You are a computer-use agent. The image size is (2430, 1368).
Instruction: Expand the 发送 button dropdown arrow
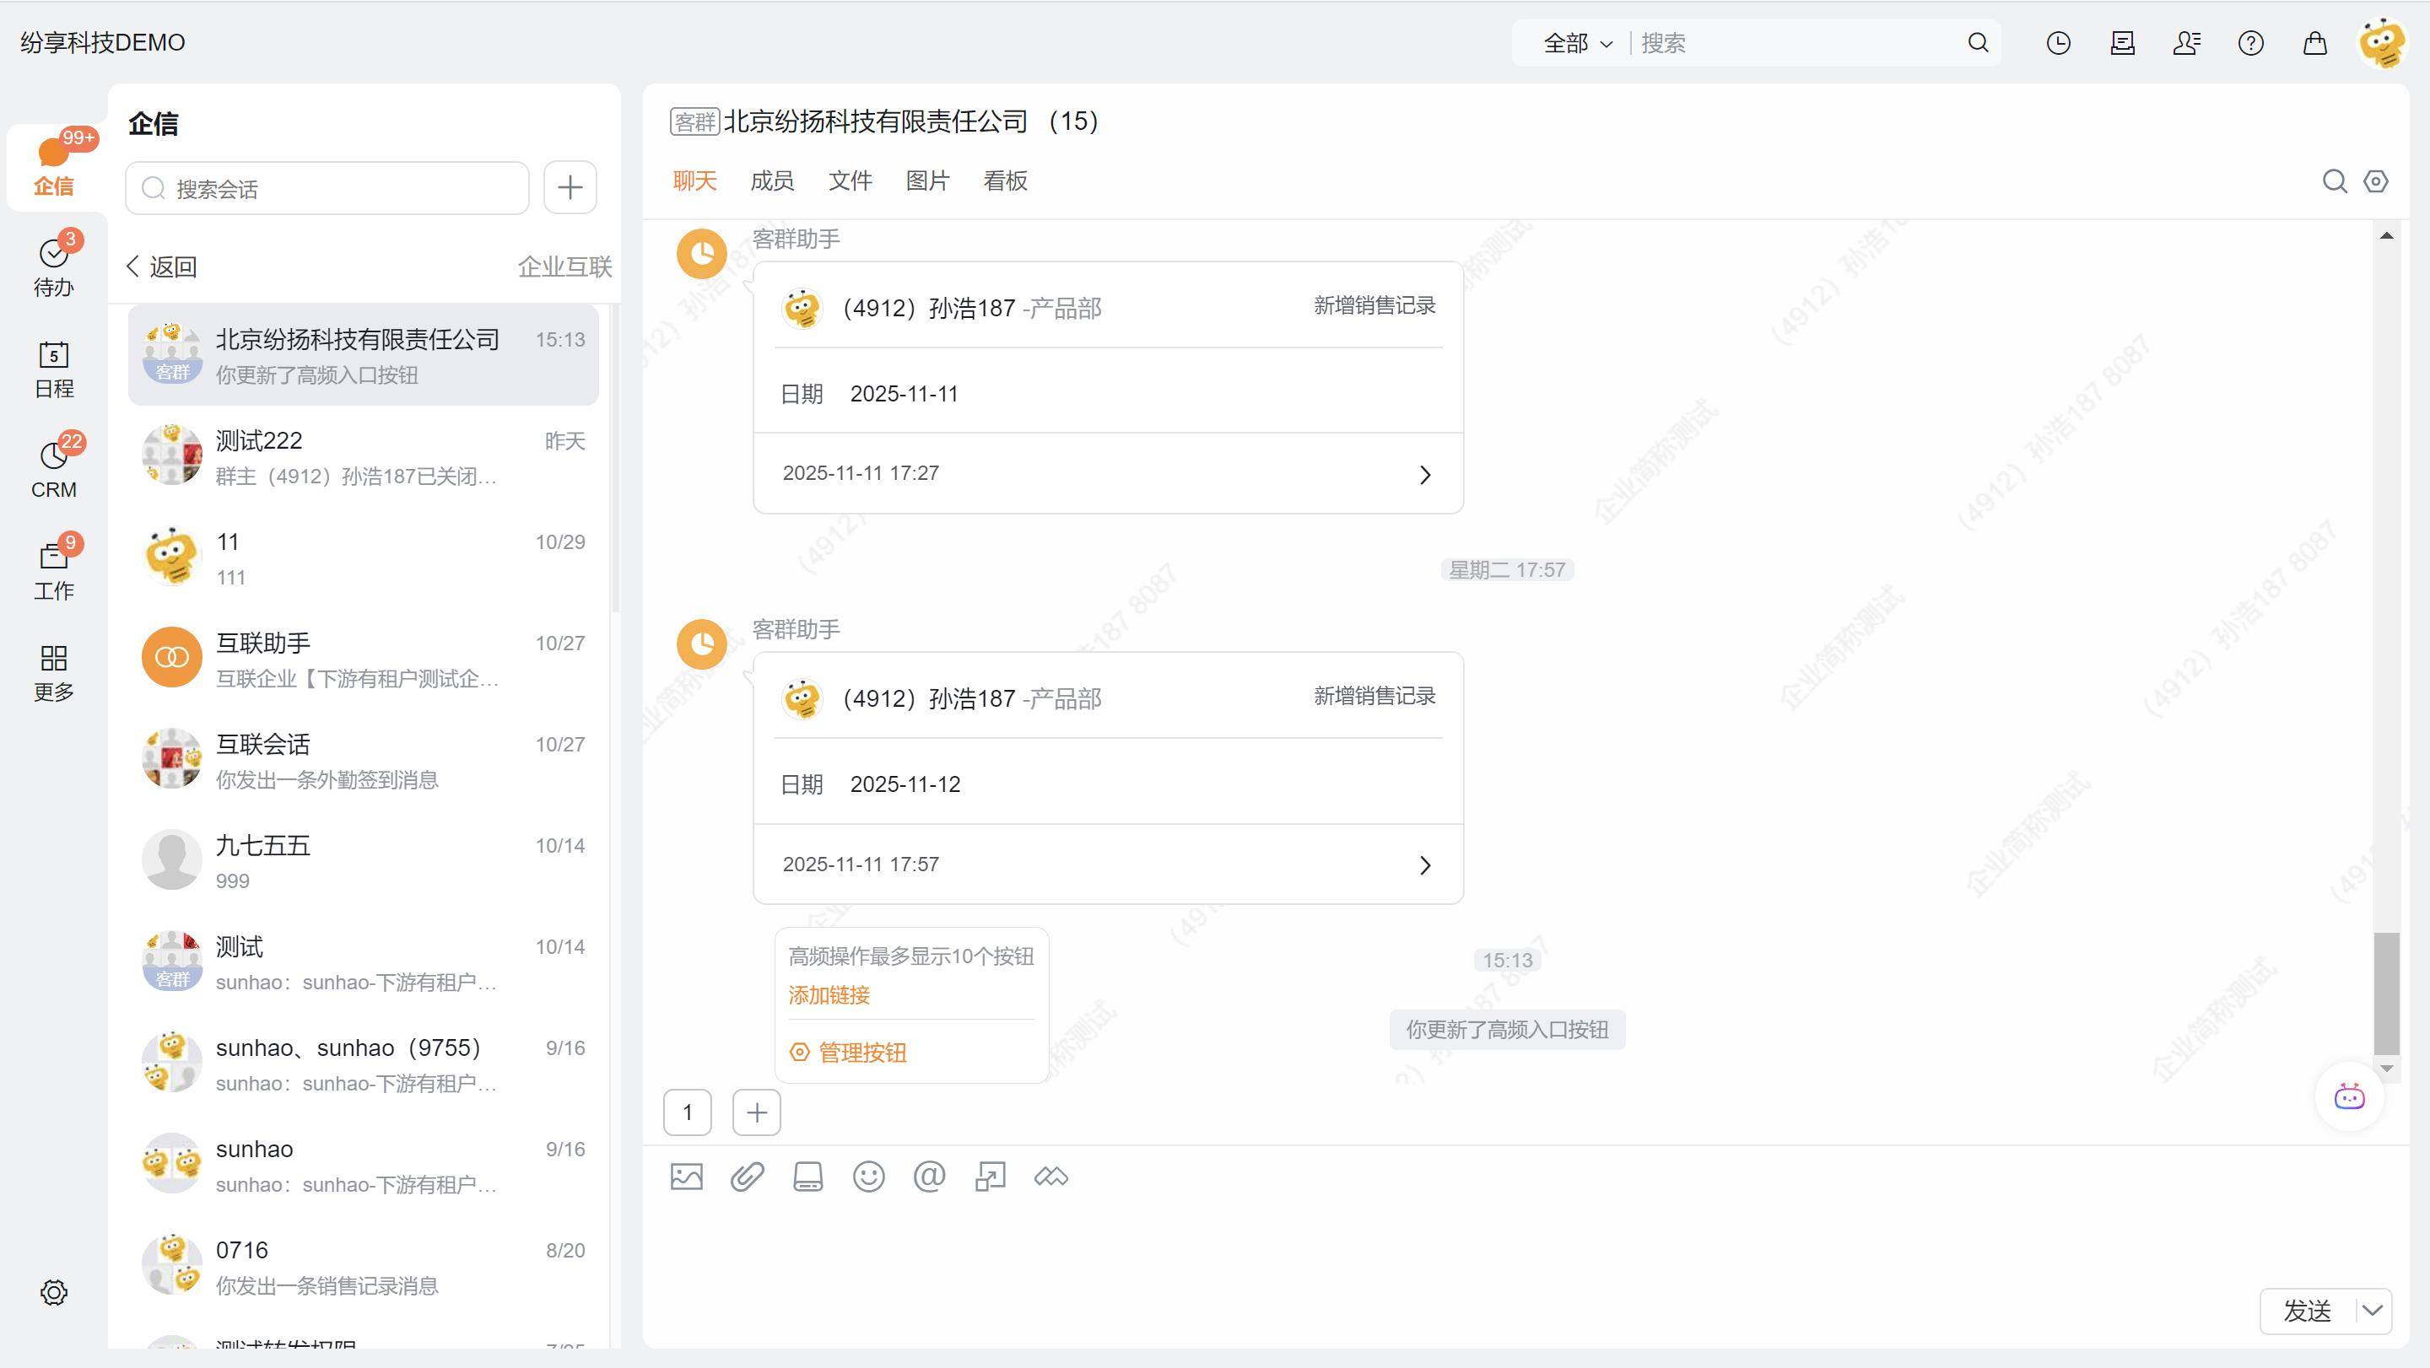[2373, 1311]
